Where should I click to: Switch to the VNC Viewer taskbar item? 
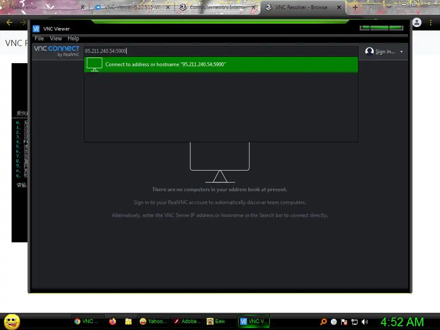[254, 321]
